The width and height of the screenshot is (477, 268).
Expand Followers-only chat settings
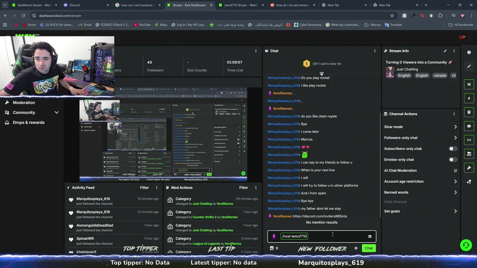(455, 138)
